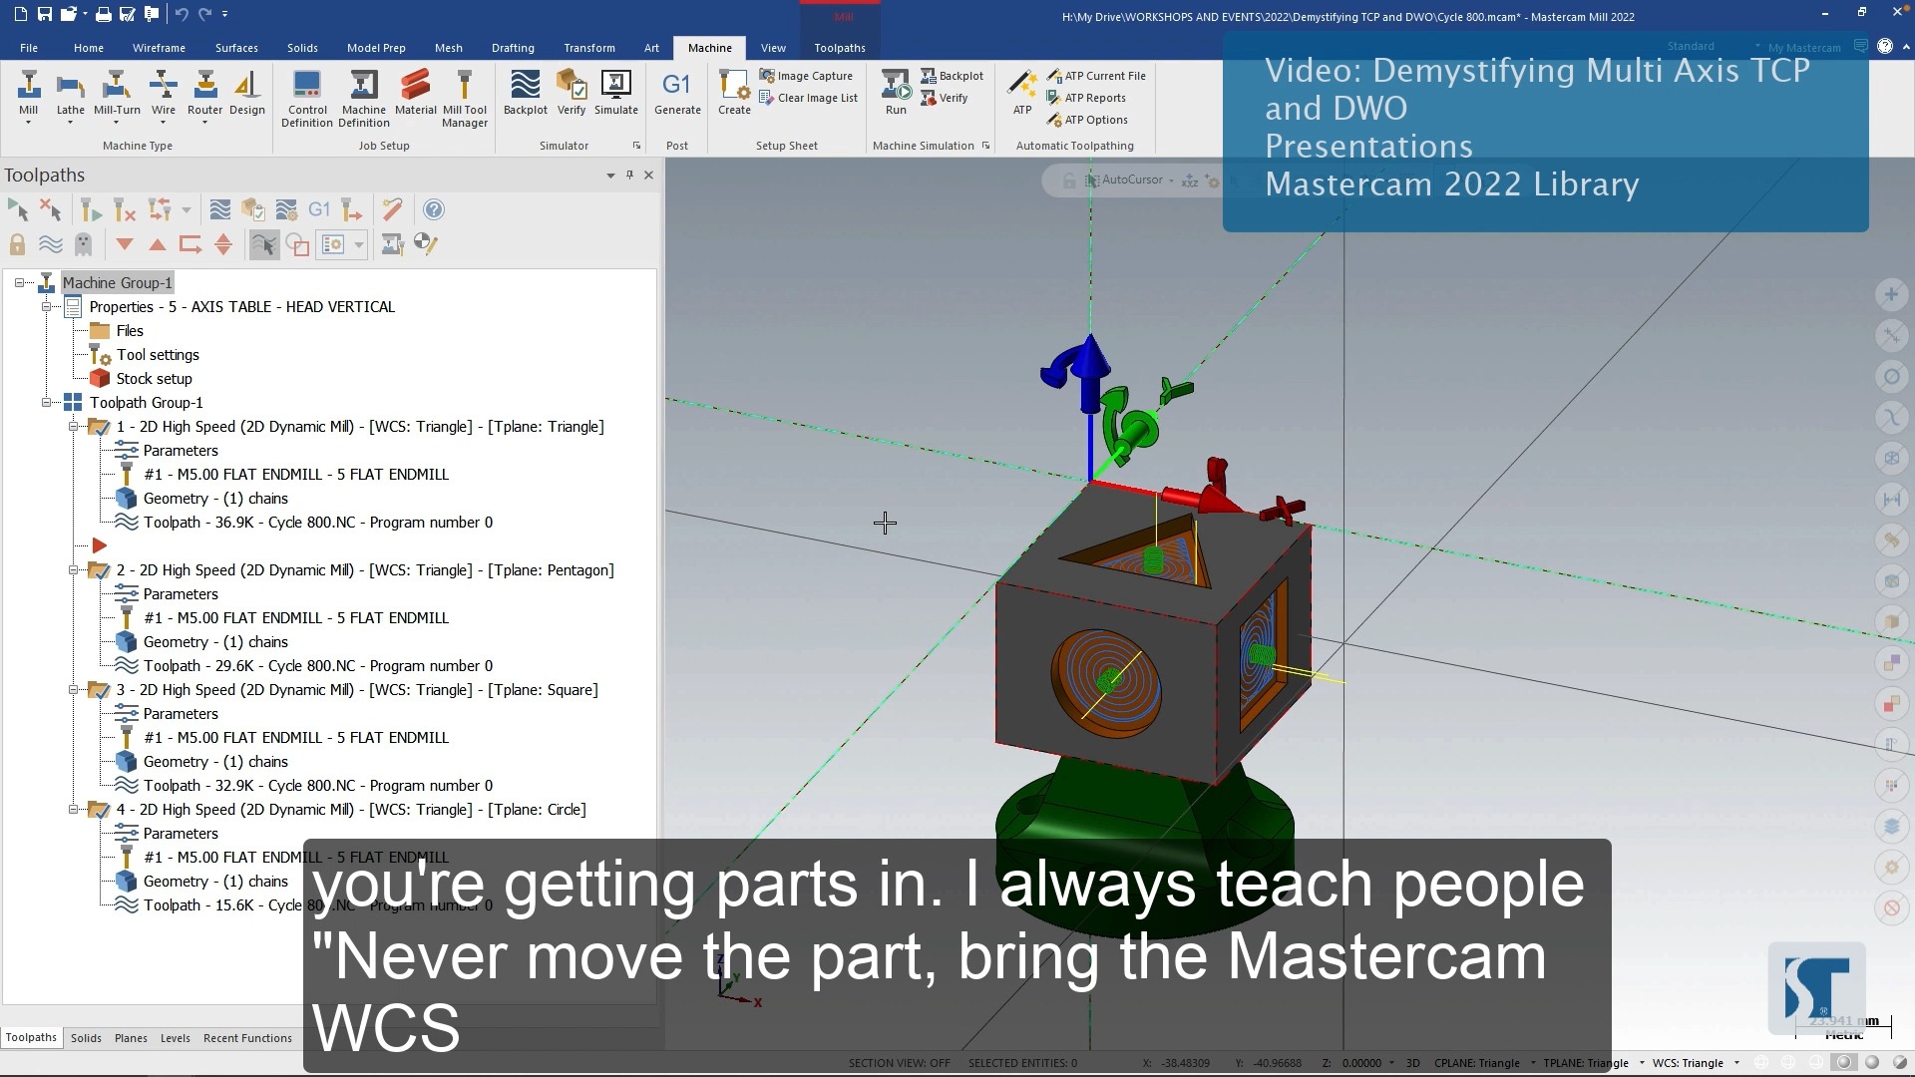Run Machine Simulation
This screenshot has width=1915, height=1077.
tap(896, 93)
